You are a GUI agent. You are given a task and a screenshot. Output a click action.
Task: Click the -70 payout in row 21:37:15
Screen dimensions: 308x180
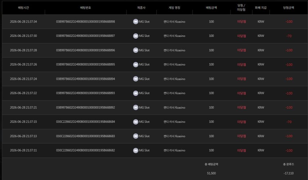[289, 122]
